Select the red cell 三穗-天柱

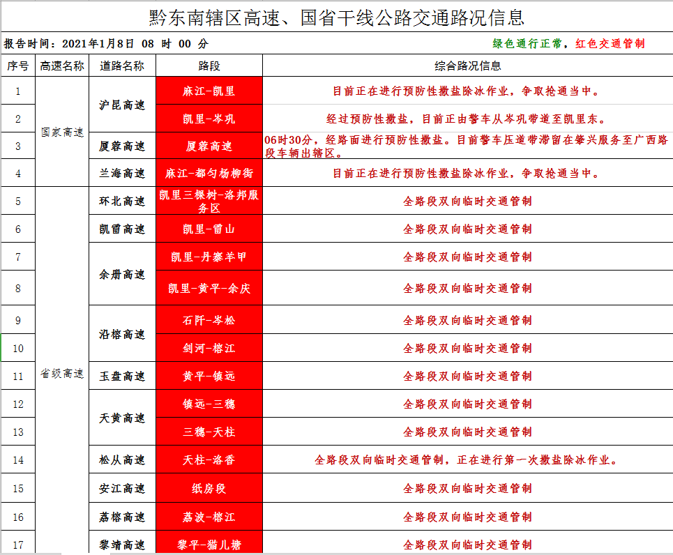(x=209, y=432)
